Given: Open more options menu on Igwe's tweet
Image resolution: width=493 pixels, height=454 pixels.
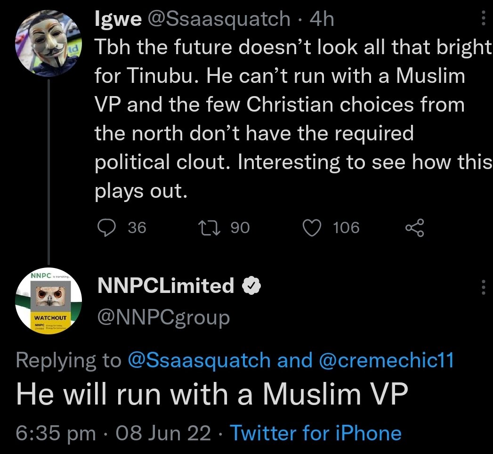Looking at the screenshot, I should (483, 19).
